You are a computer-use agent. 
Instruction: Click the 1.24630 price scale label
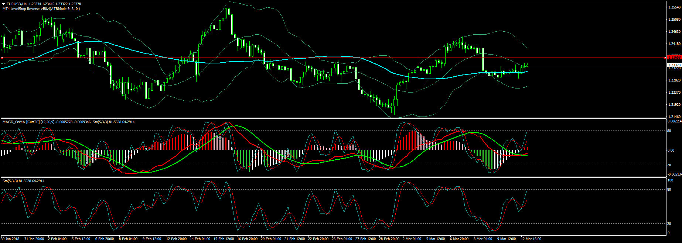coord(674,32)
